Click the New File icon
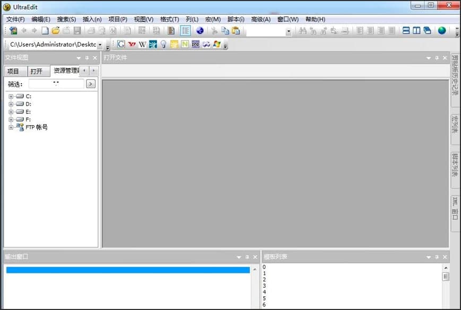This screenshot has width=461, height=310. [45, 31]
